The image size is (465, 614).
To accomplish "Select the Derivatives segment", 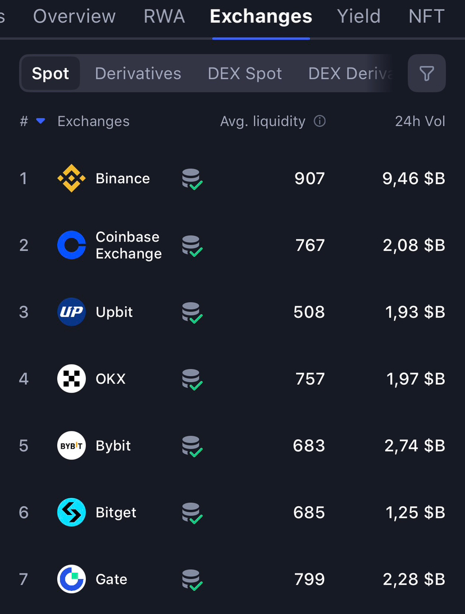I will (138, 74).
